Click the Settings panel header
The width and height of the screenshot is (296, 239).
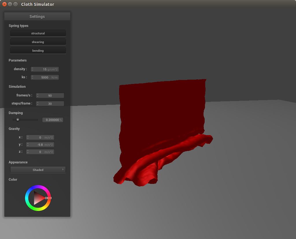coord(37,16)
